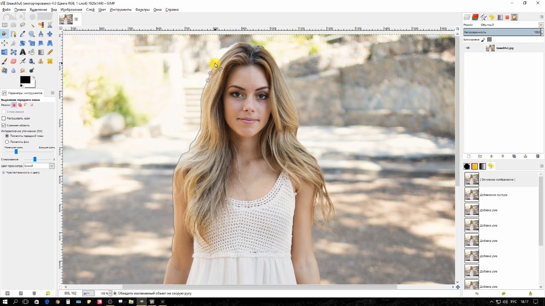The width and height of the screenshot is (545, 306).
Task: Select the Move tool
Action: click(x=50, y=34)
